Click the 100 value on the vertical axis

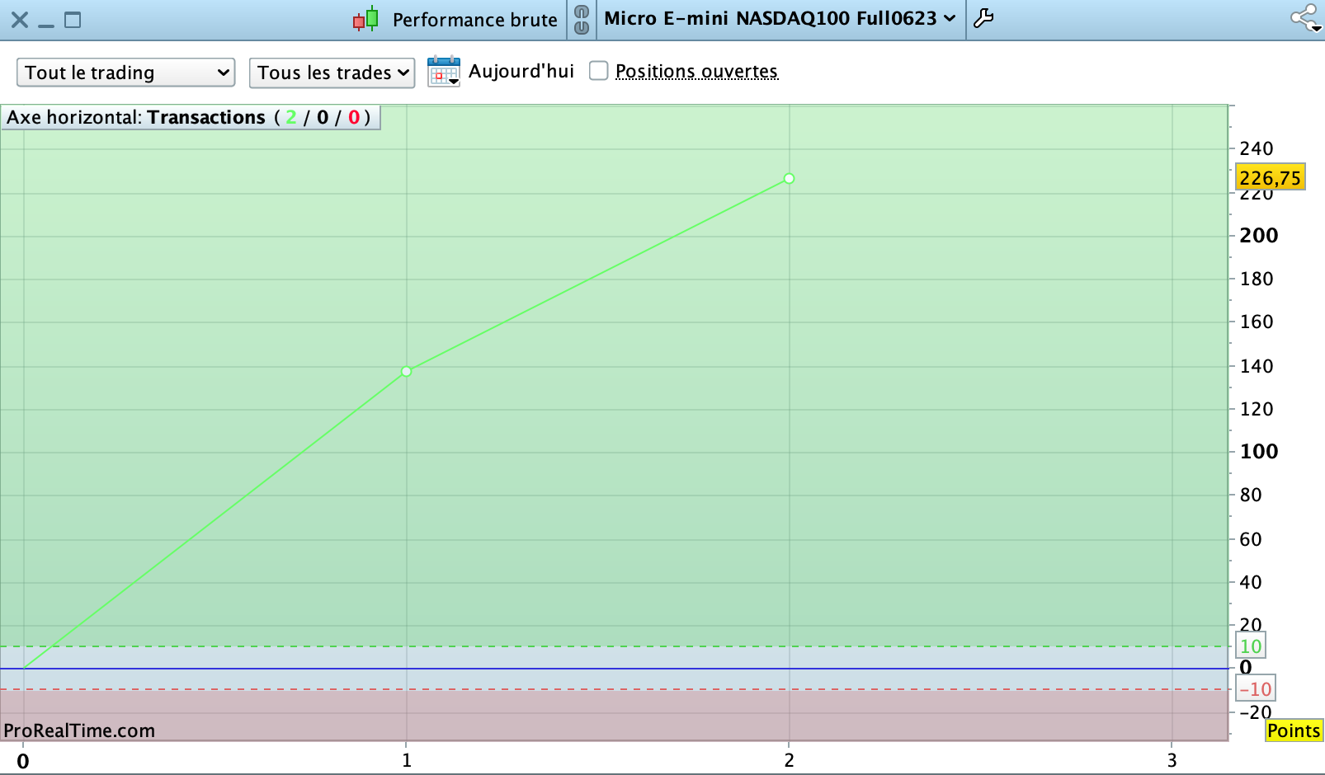[1259, 452]
